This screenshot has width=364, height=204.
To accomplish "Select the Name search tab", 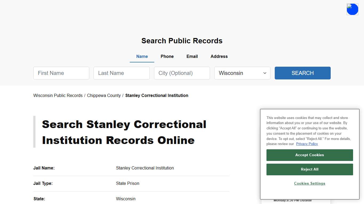I will 142,56.
